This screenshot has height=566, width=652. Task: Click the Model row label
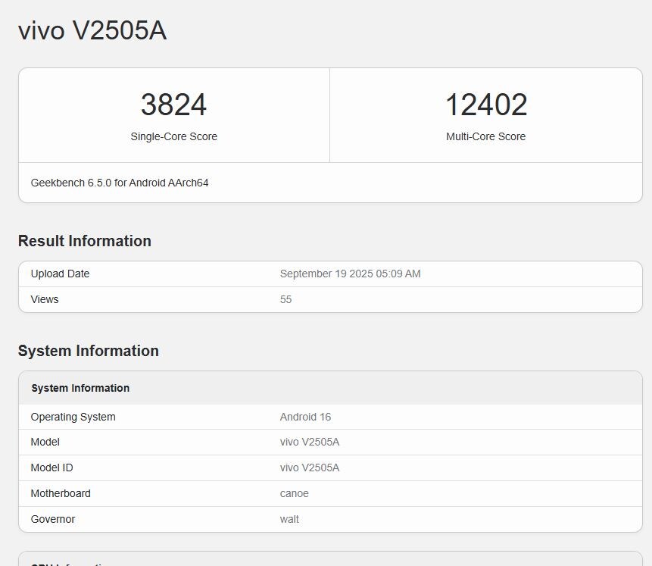coord(45,442)
